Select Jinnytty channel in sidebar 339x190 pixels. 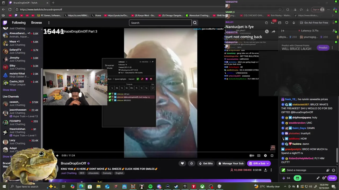21,59
